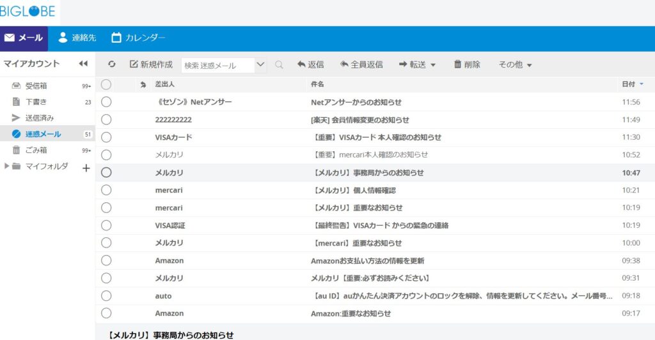Screen dimensions: 655x340
Task: Toggle the select-all checkbox in header
Action: pyautogui.click(x=106, y=84)
